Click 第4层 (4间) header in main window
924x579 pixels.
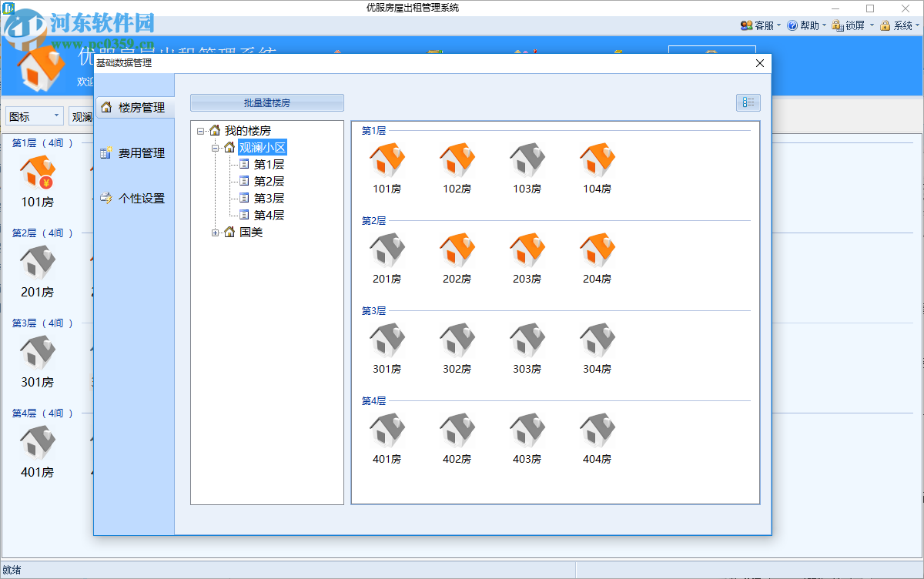(x=42, y=413)
